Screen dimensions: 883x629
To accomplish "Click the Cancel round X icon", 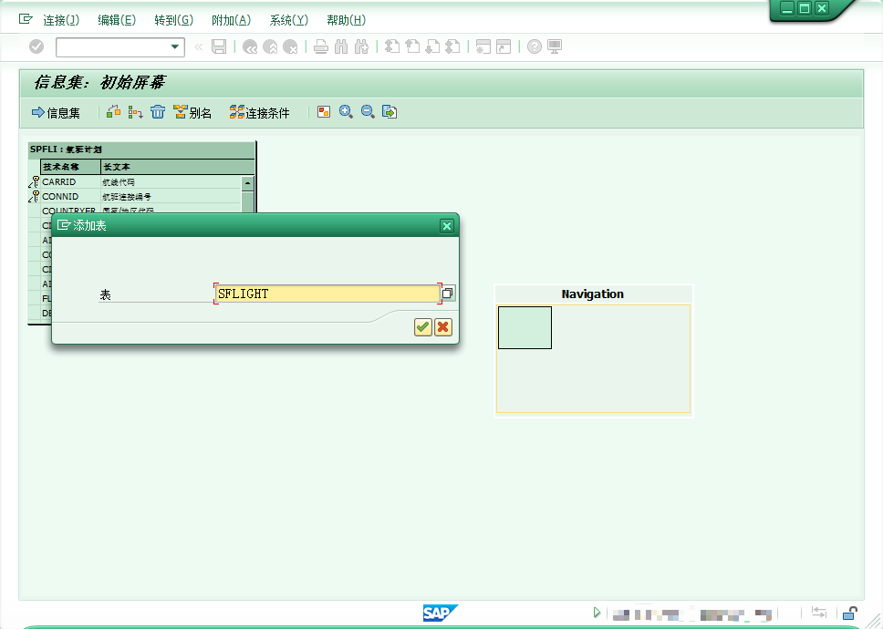I will click(x=290, y=46).
